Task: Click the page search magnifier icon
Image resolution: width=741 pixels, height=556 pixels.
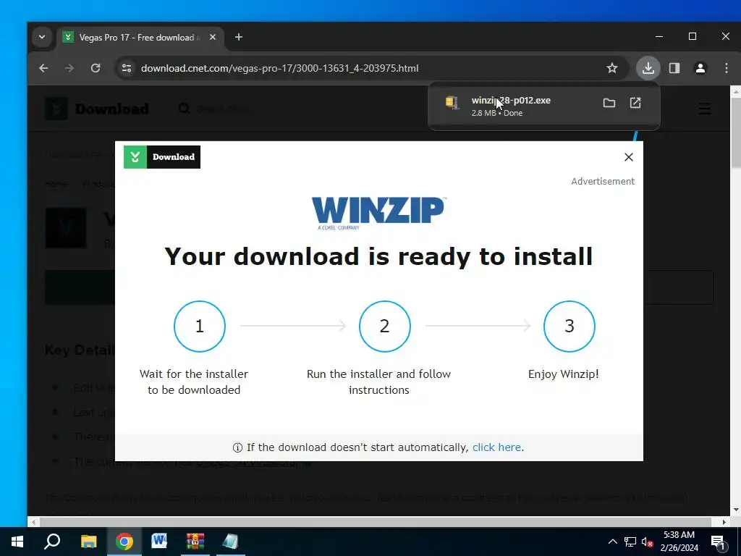Action: (x=185, y=109)
